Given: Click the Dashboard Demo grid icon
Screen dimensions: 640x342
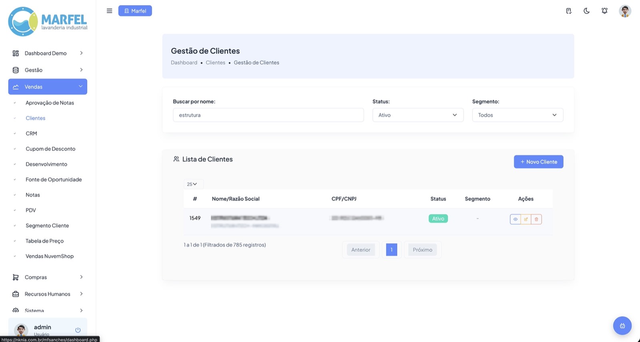Looking at the screenshot, I should pyautogui.click(x=16, y=53).
